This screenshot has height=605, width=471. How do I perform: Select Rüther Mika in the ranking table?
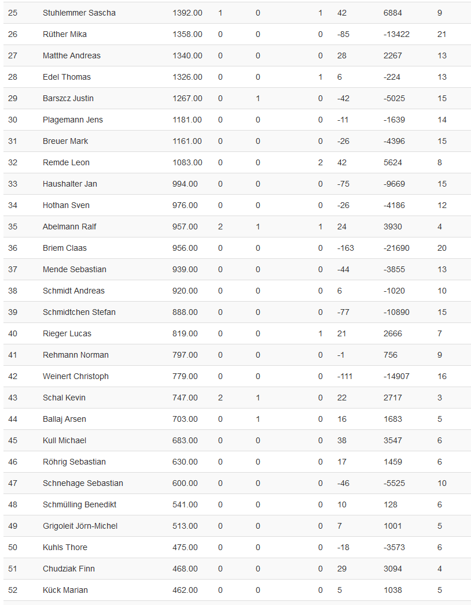tap(64, 34)
